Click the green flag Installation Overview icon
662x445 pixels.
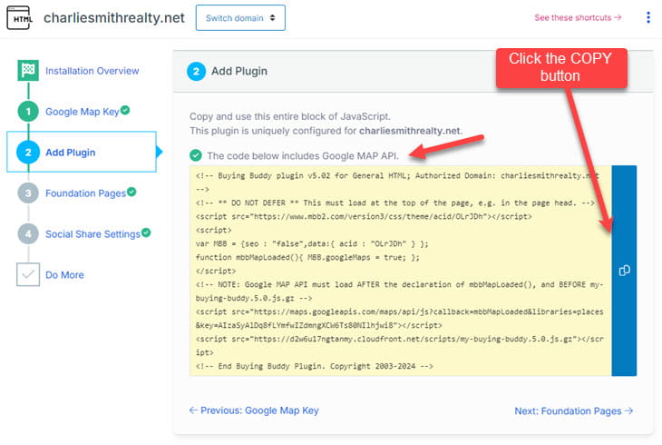(x=28, y=70)
